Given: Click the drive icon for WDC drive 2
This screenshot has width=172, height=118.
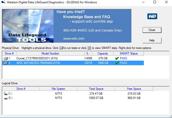Looking at the screenshot, I should pos(6,63).
